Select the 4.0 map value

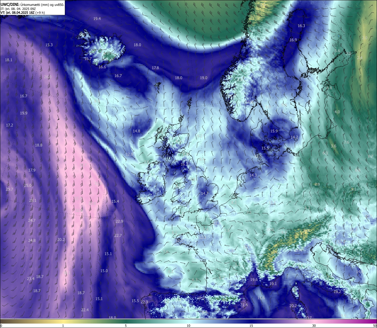337,112
